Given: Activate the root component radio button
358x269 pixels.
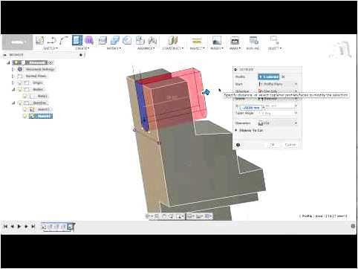Looking at the screenshot, I should (x=51, y=62).
